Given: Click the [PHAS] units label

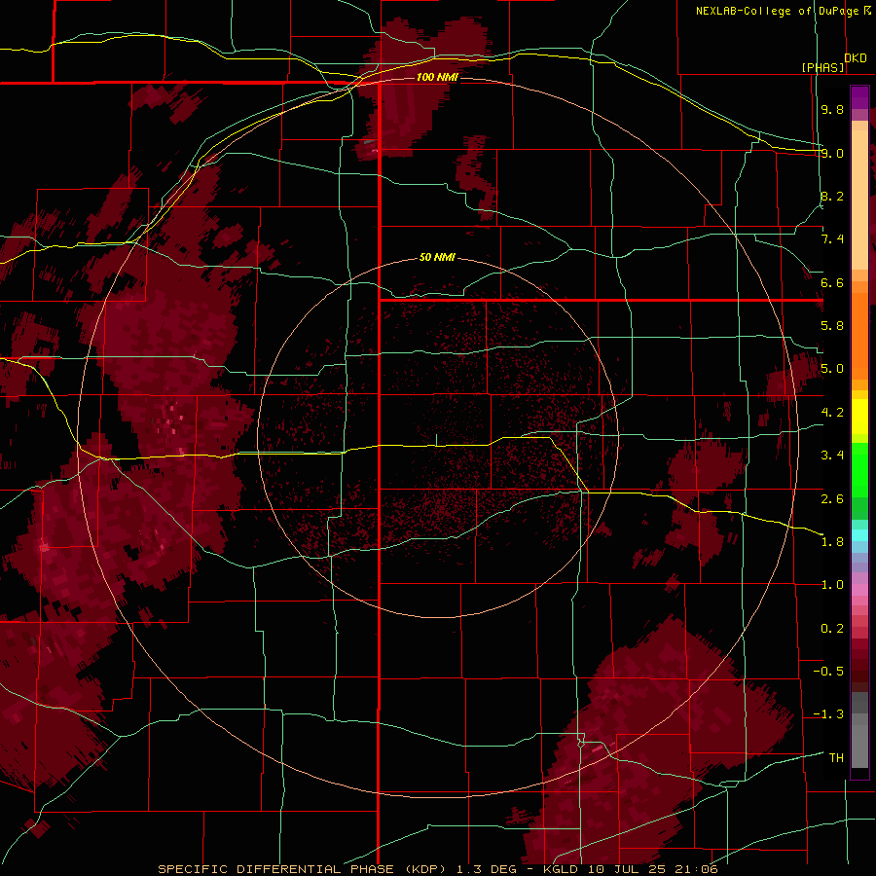Looking at the screenshot, I should point(822,67).
